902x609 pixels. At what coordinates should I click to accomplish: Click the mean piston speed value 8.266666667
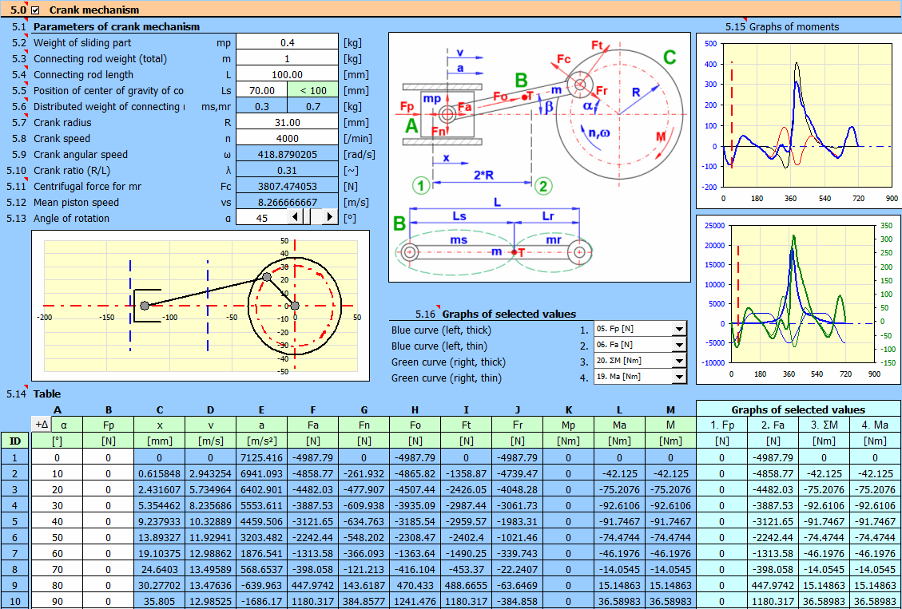click(x=287, y=202)
